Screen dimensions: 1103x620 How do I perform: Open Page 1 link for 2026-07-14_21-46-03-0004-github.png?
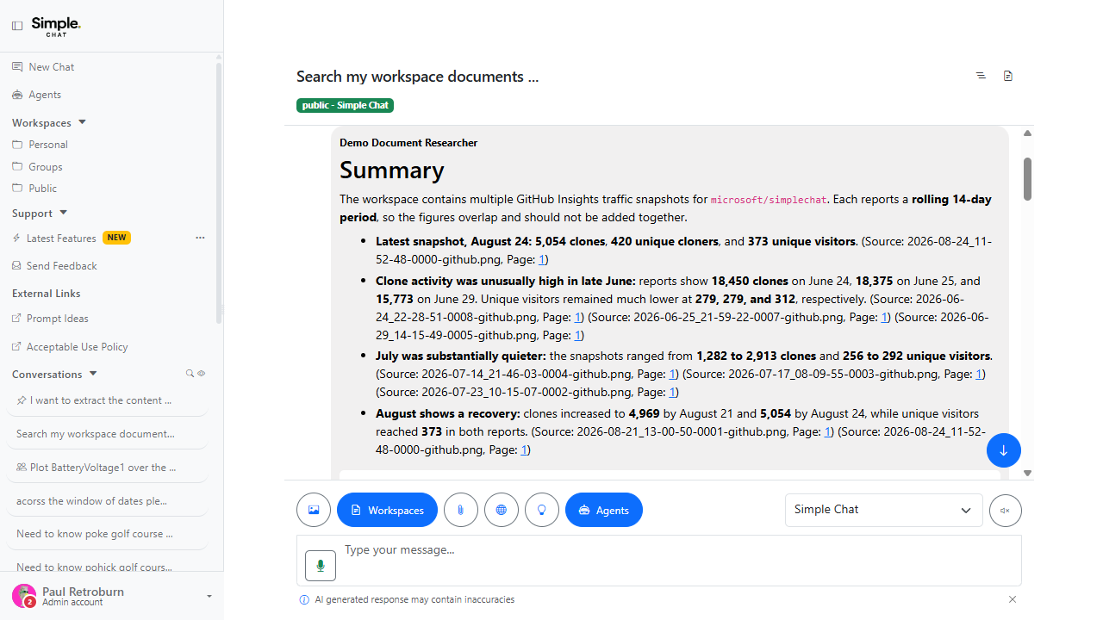coord(673,374)
